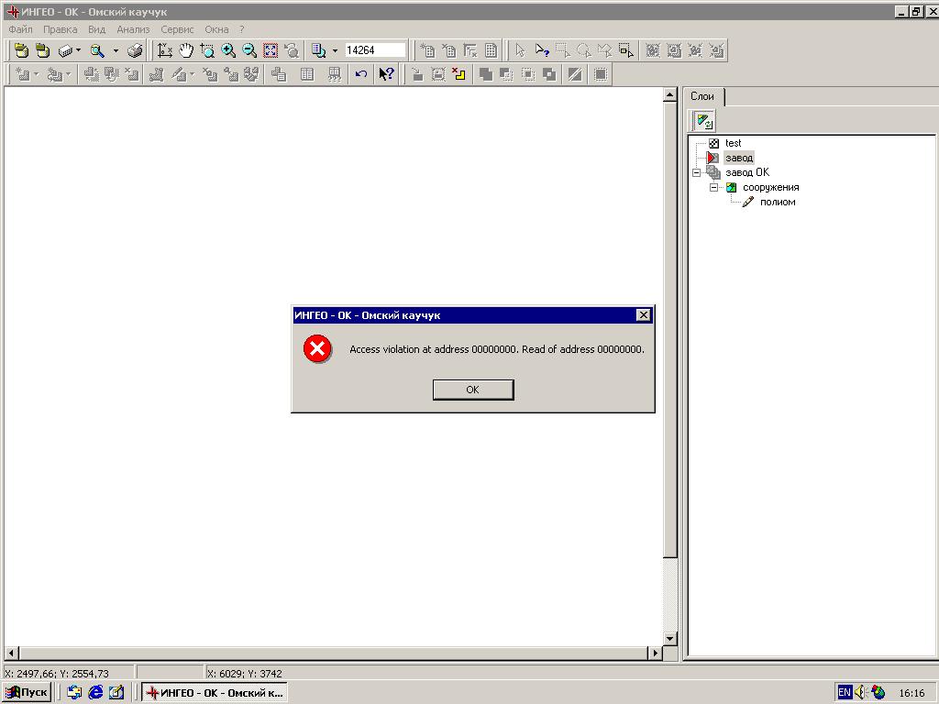The width and height of the screenshot is (939, 704).
Task: Open the Вид menu
Action: click(96, 29)
